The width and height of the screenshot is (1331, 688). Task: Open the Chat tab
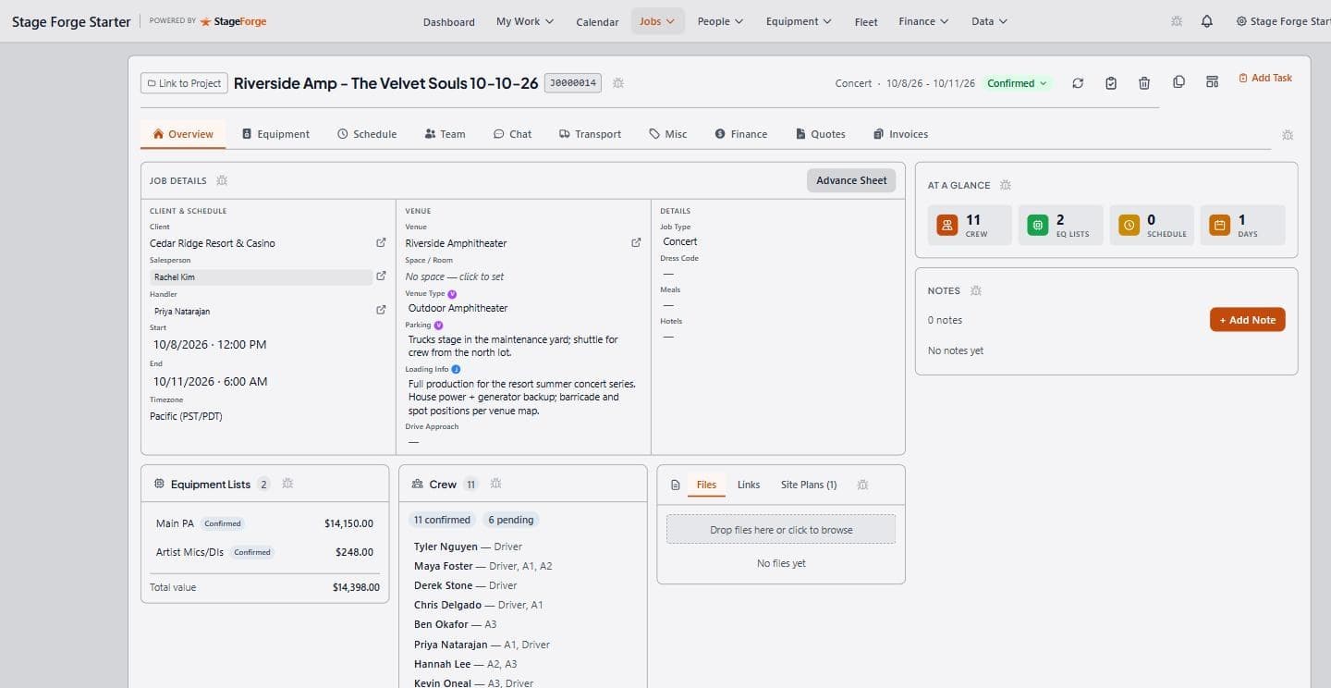tap(512, 134)
